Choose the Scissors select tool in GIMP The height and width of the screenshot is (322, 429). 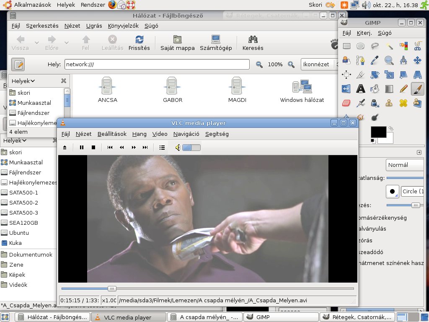(x=417, y=46)
